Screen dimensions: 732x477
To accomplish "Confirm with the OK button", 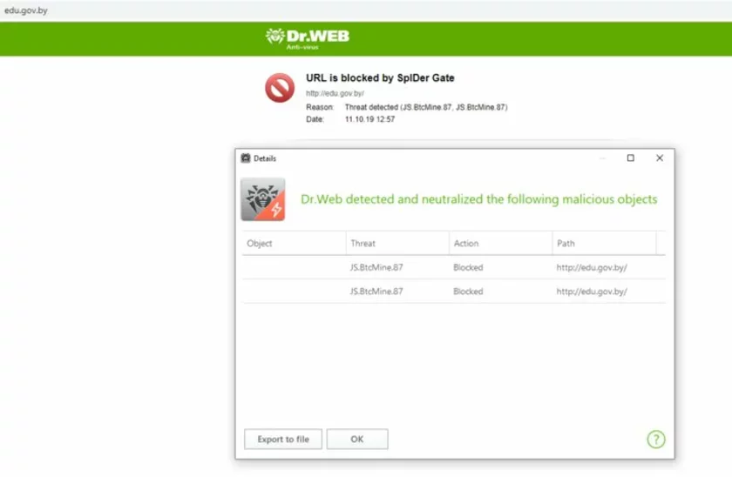I will pyautogui.click(x=356, y=440).
